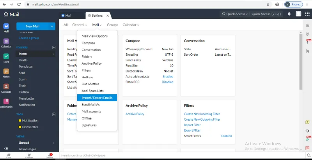Image resolution: width=312 pixels, height=160 pixels.
Task: Add a new tag with plus icon
Action: 53,114
